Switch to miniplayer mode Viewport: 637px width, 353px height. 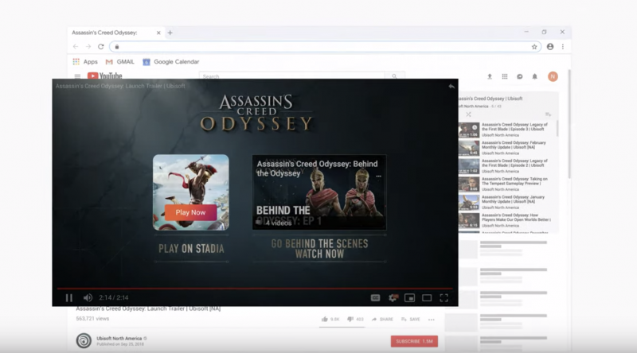(x=409, y=298)
